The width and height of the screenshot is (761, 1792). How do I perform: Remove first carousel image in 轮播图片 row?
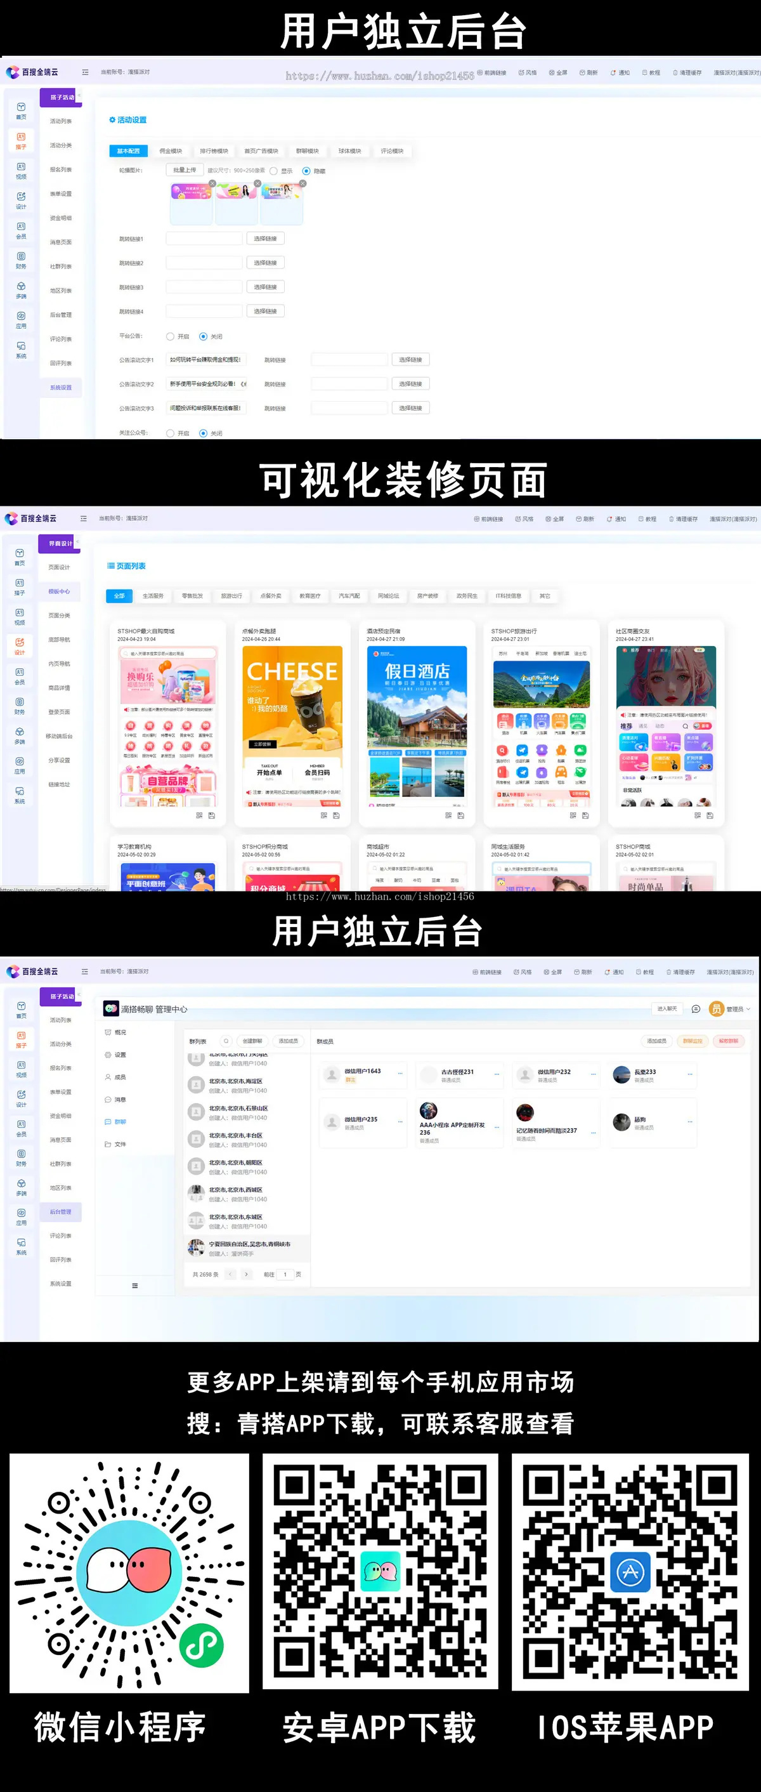point(212,183)
